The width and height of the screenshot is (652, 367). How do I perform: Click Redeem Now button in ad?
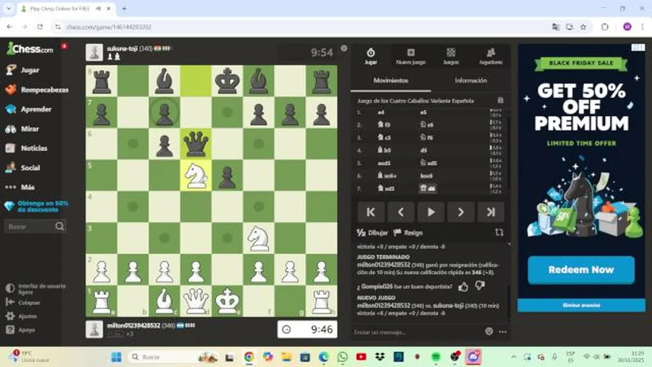[x=581, y=270]
